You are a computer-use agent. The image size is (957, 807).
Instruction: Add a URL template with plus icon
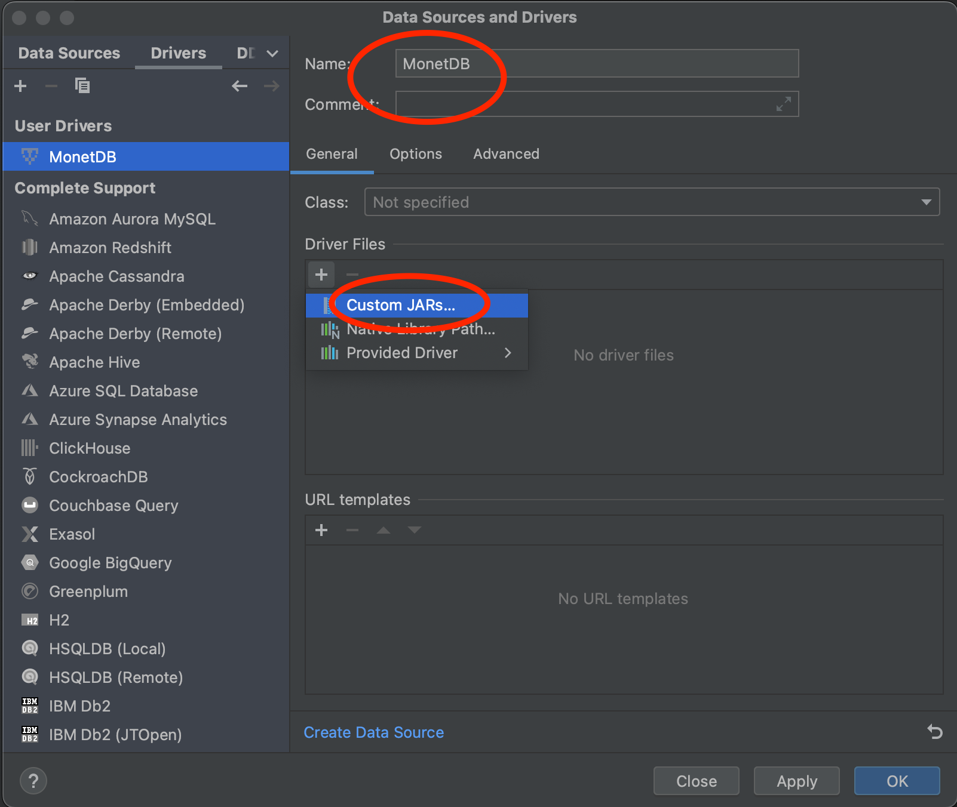[321, 530]
